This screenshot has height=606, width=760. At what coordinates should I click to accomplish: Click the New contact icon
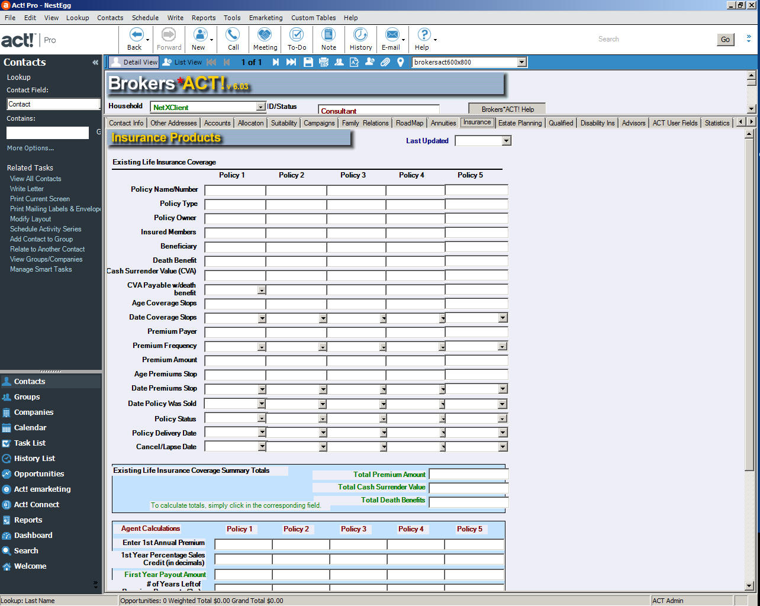199,34
